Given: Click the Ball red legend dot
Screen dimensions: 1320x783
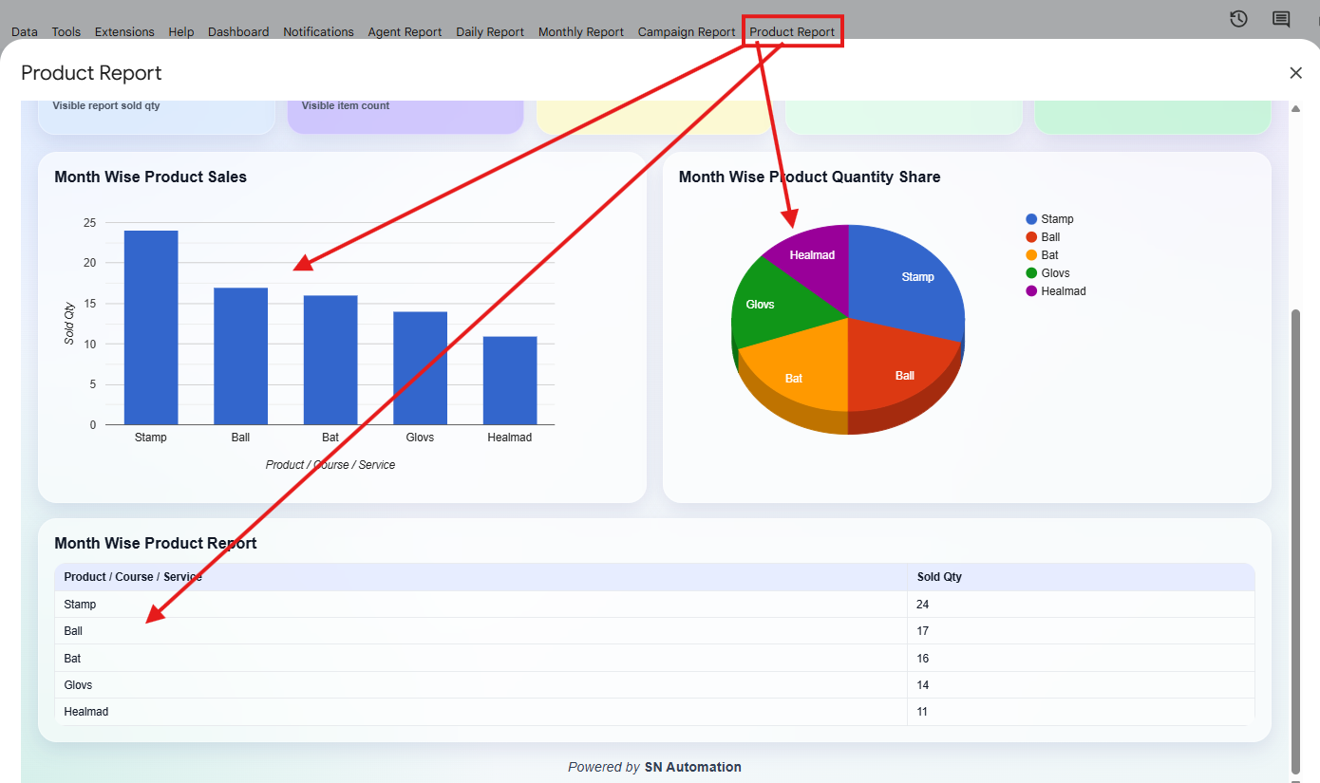Looking at the screenshot, I should (1031, 237).
